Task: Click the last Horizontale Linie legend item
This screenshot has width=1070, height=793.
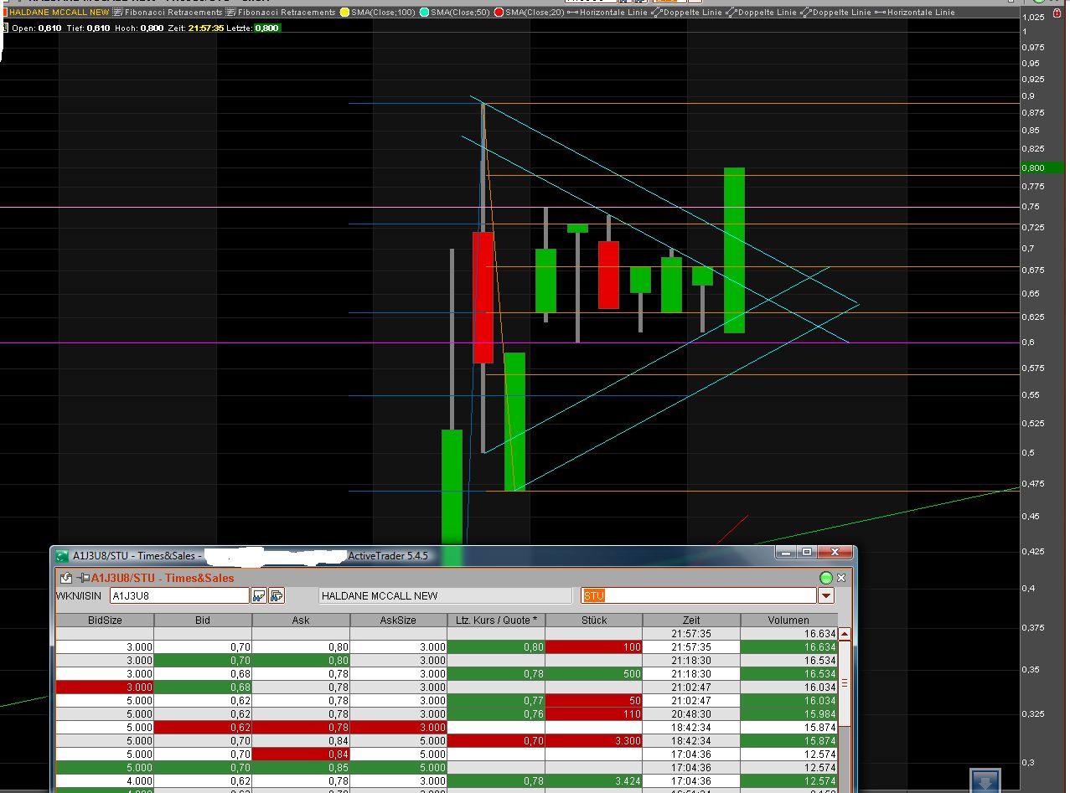Action: [914, 13]
